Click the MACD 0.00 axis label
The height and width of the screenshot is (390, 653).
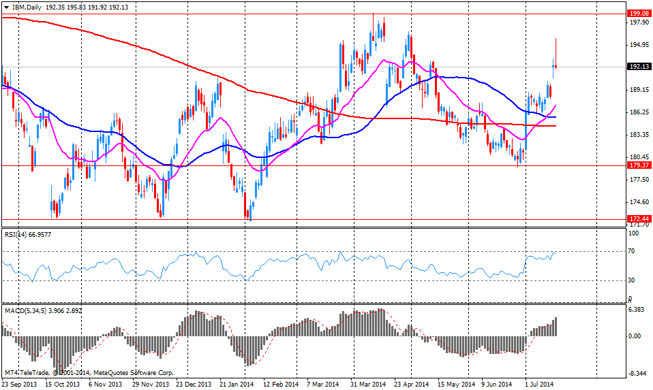pos(635,336)
